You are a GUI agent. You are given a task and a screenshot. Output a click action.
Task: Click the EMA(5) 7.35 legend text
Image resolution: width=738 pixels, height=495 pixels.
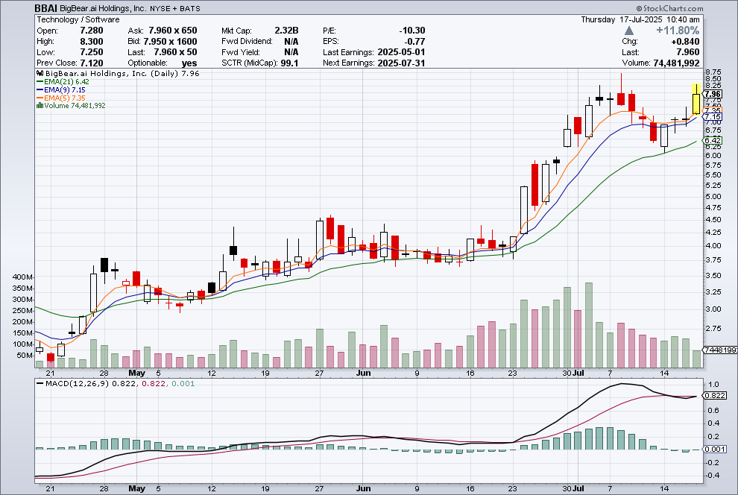65,98
